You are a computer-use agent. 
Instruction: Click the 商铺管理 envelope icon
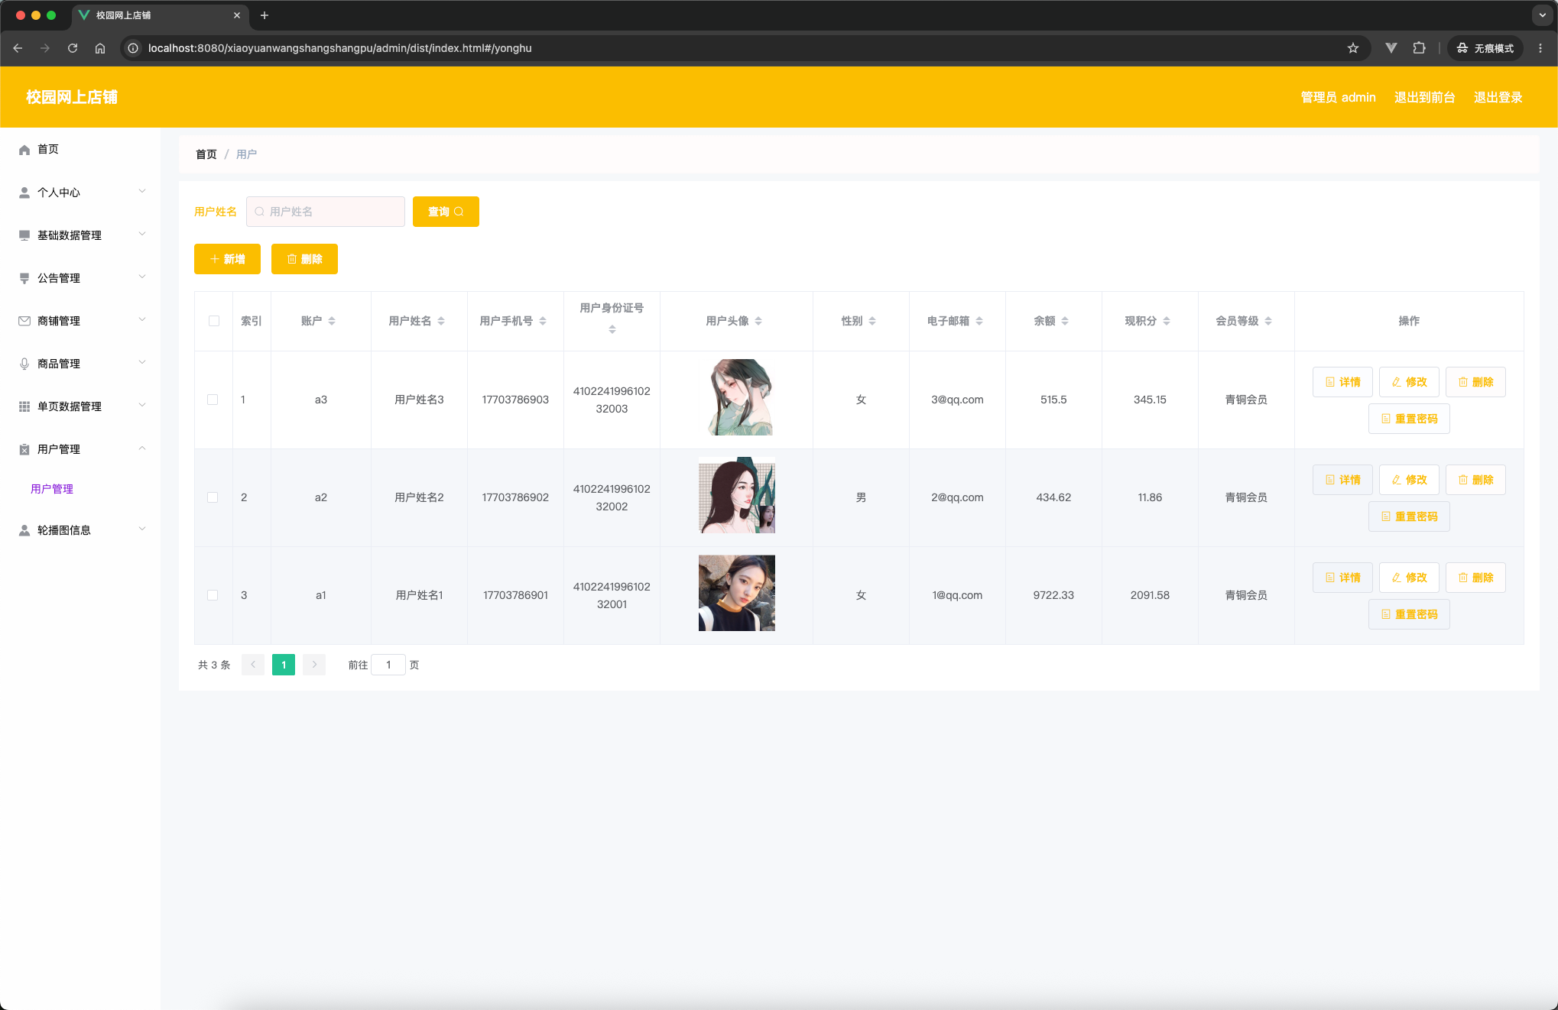pos(24,321)
